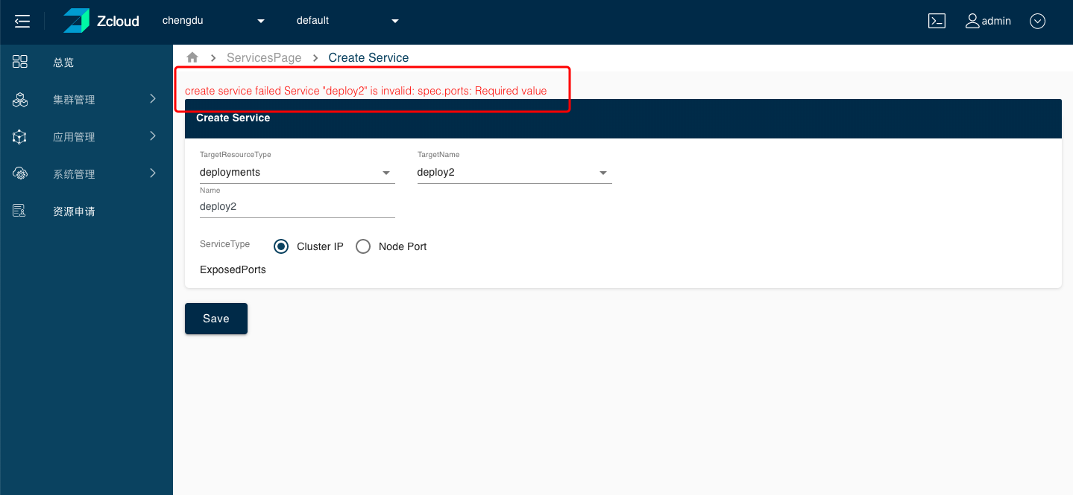Viewport: 1073px width, 495px height.
Task: Click the admin user icon
Action: click(972, 21)
